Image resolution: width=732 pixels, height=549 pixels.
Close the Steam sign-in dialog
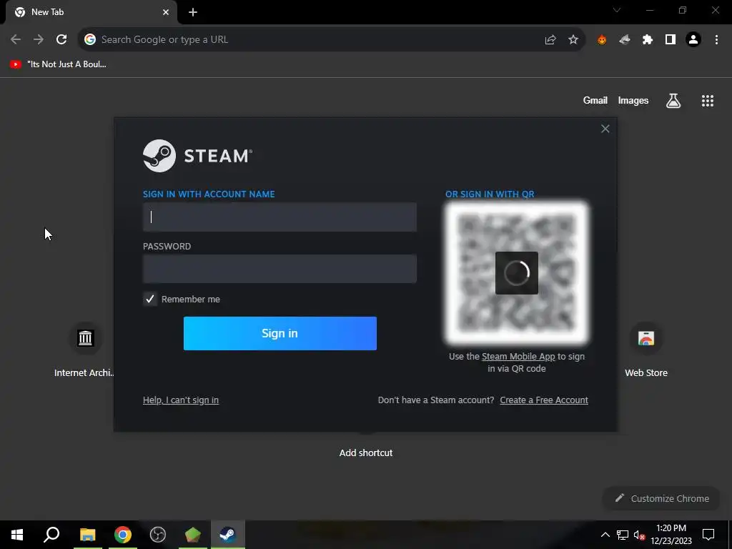tap(605, 129)
